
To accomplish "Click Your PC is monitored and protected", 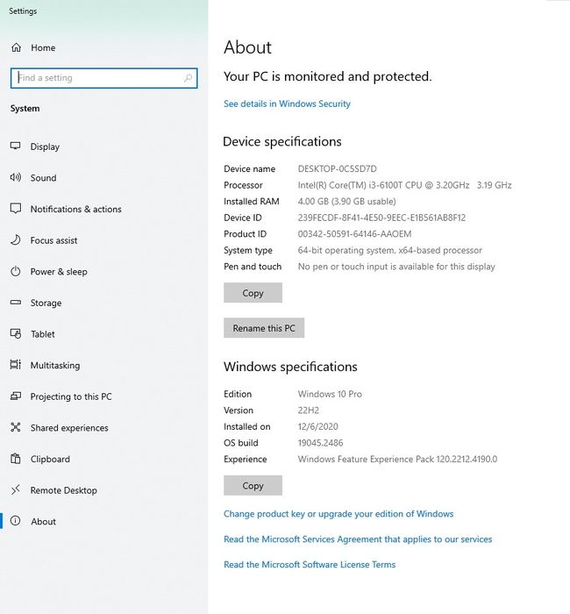I will (x=328, y=76).
